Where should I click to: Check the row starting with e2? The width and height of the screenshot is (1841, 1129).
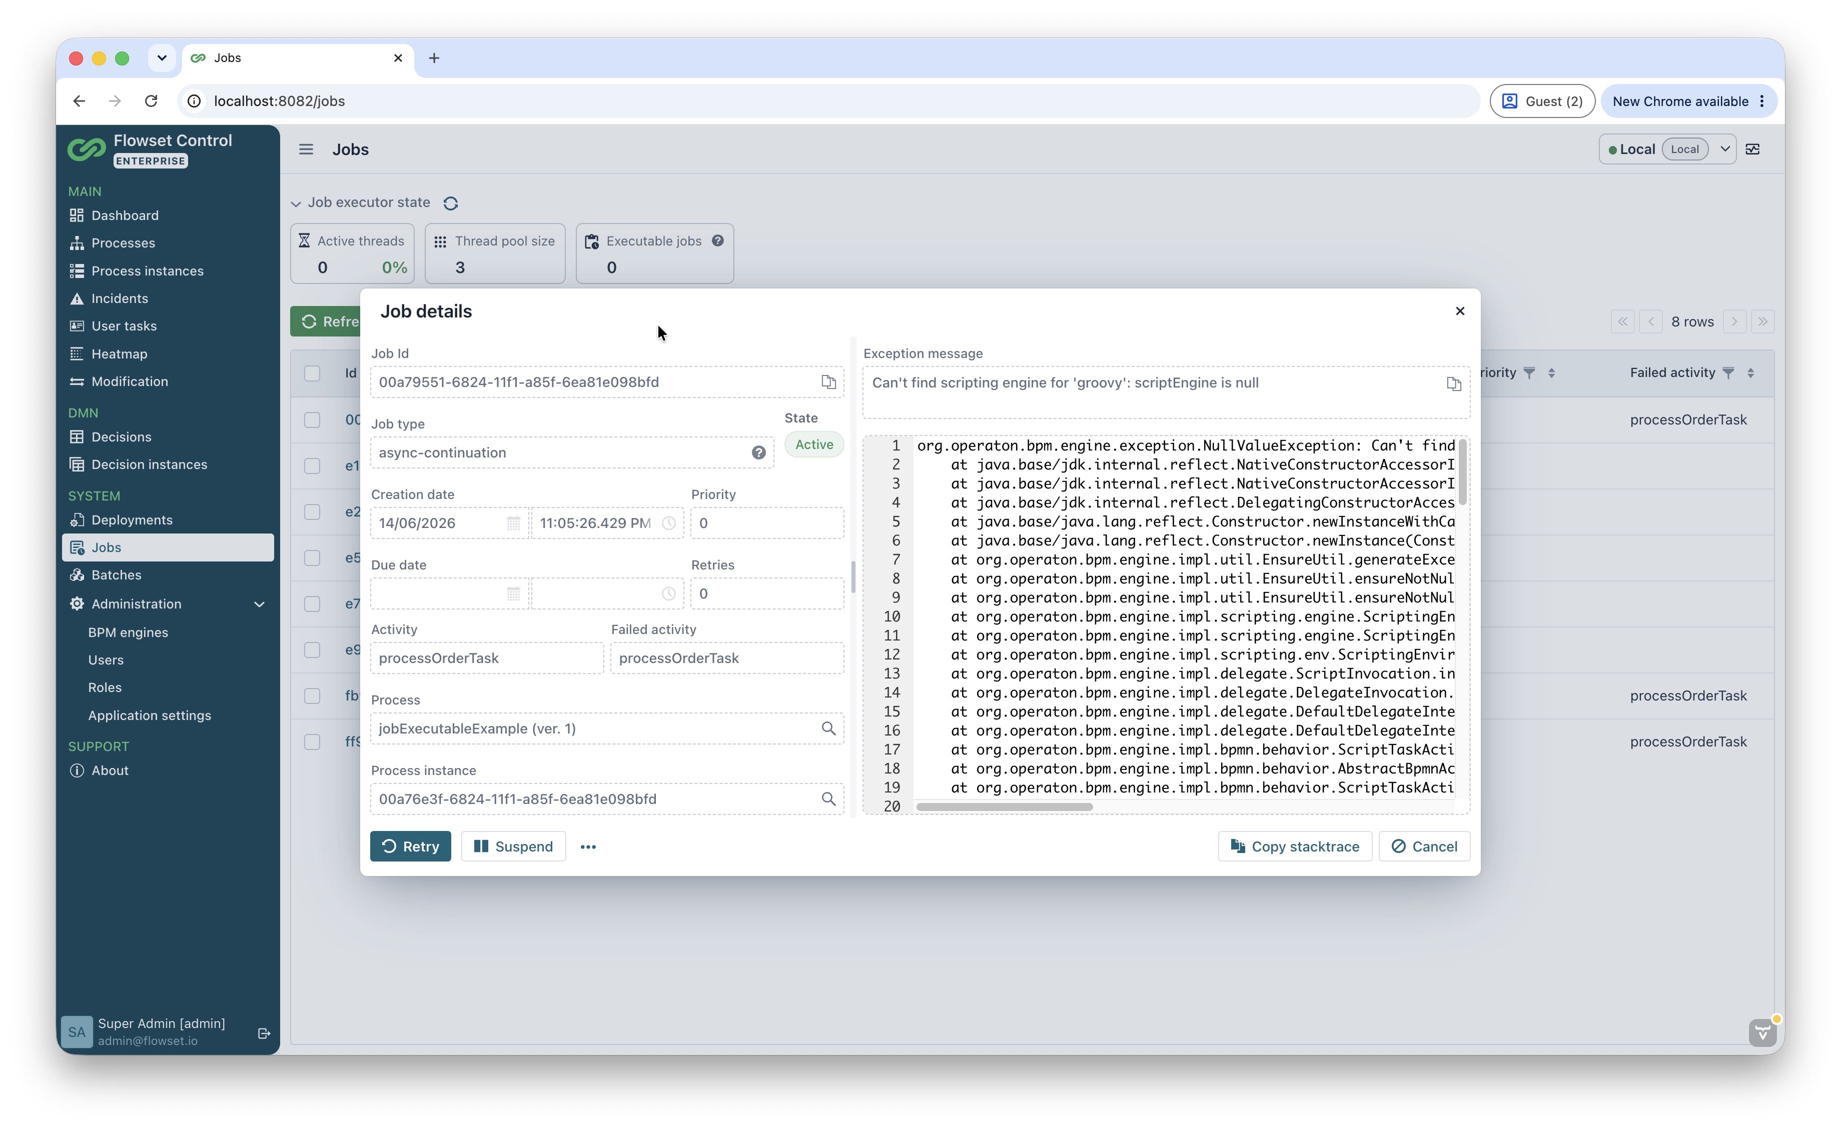tap(312, 511)
